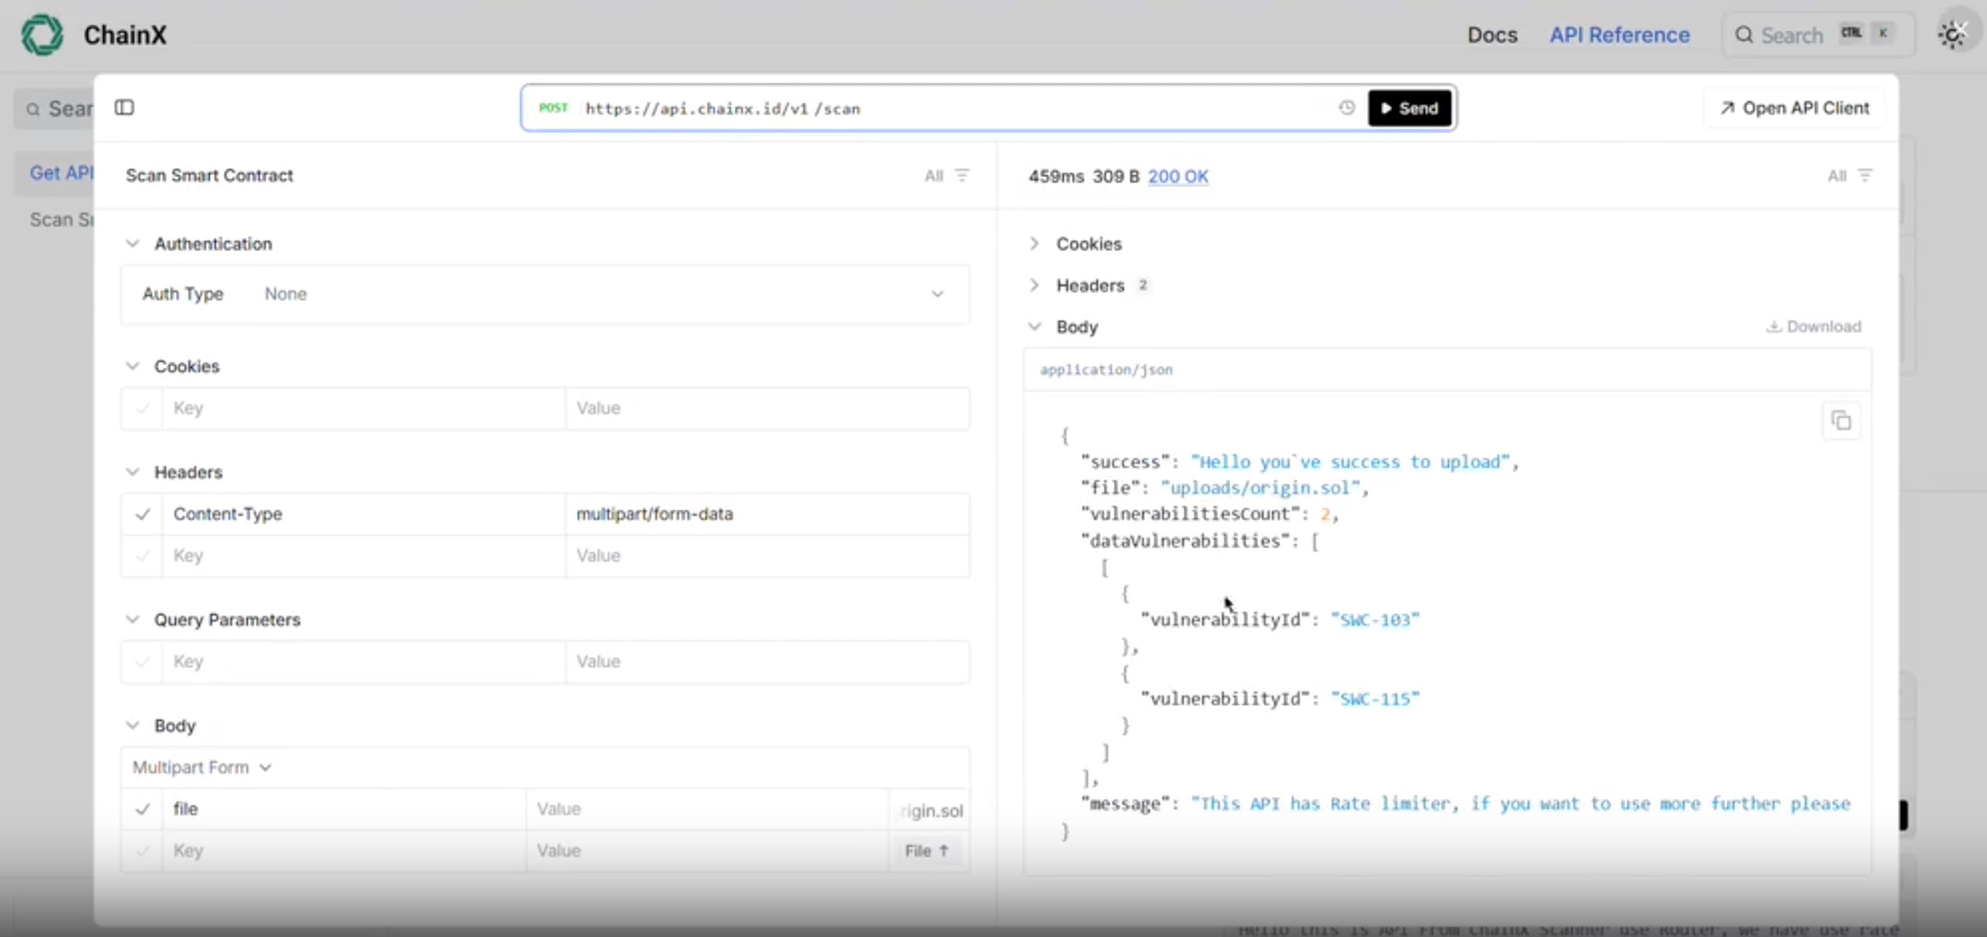Screen dimensions: 1987x937
Task: Toggle empty body Key row checkbox
Action: pyautogui.click(x=142, y=851)
